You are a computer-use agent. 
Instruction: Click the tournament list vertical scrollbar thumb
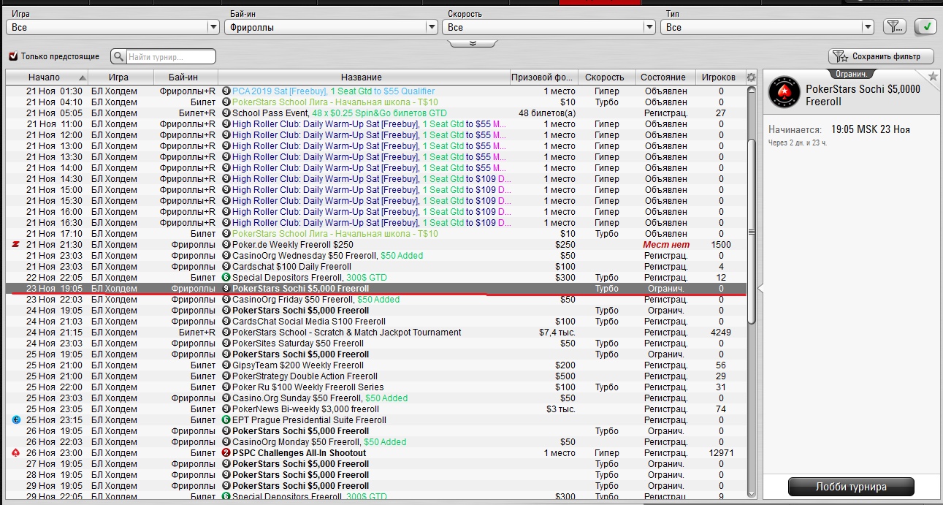[752, 230]
